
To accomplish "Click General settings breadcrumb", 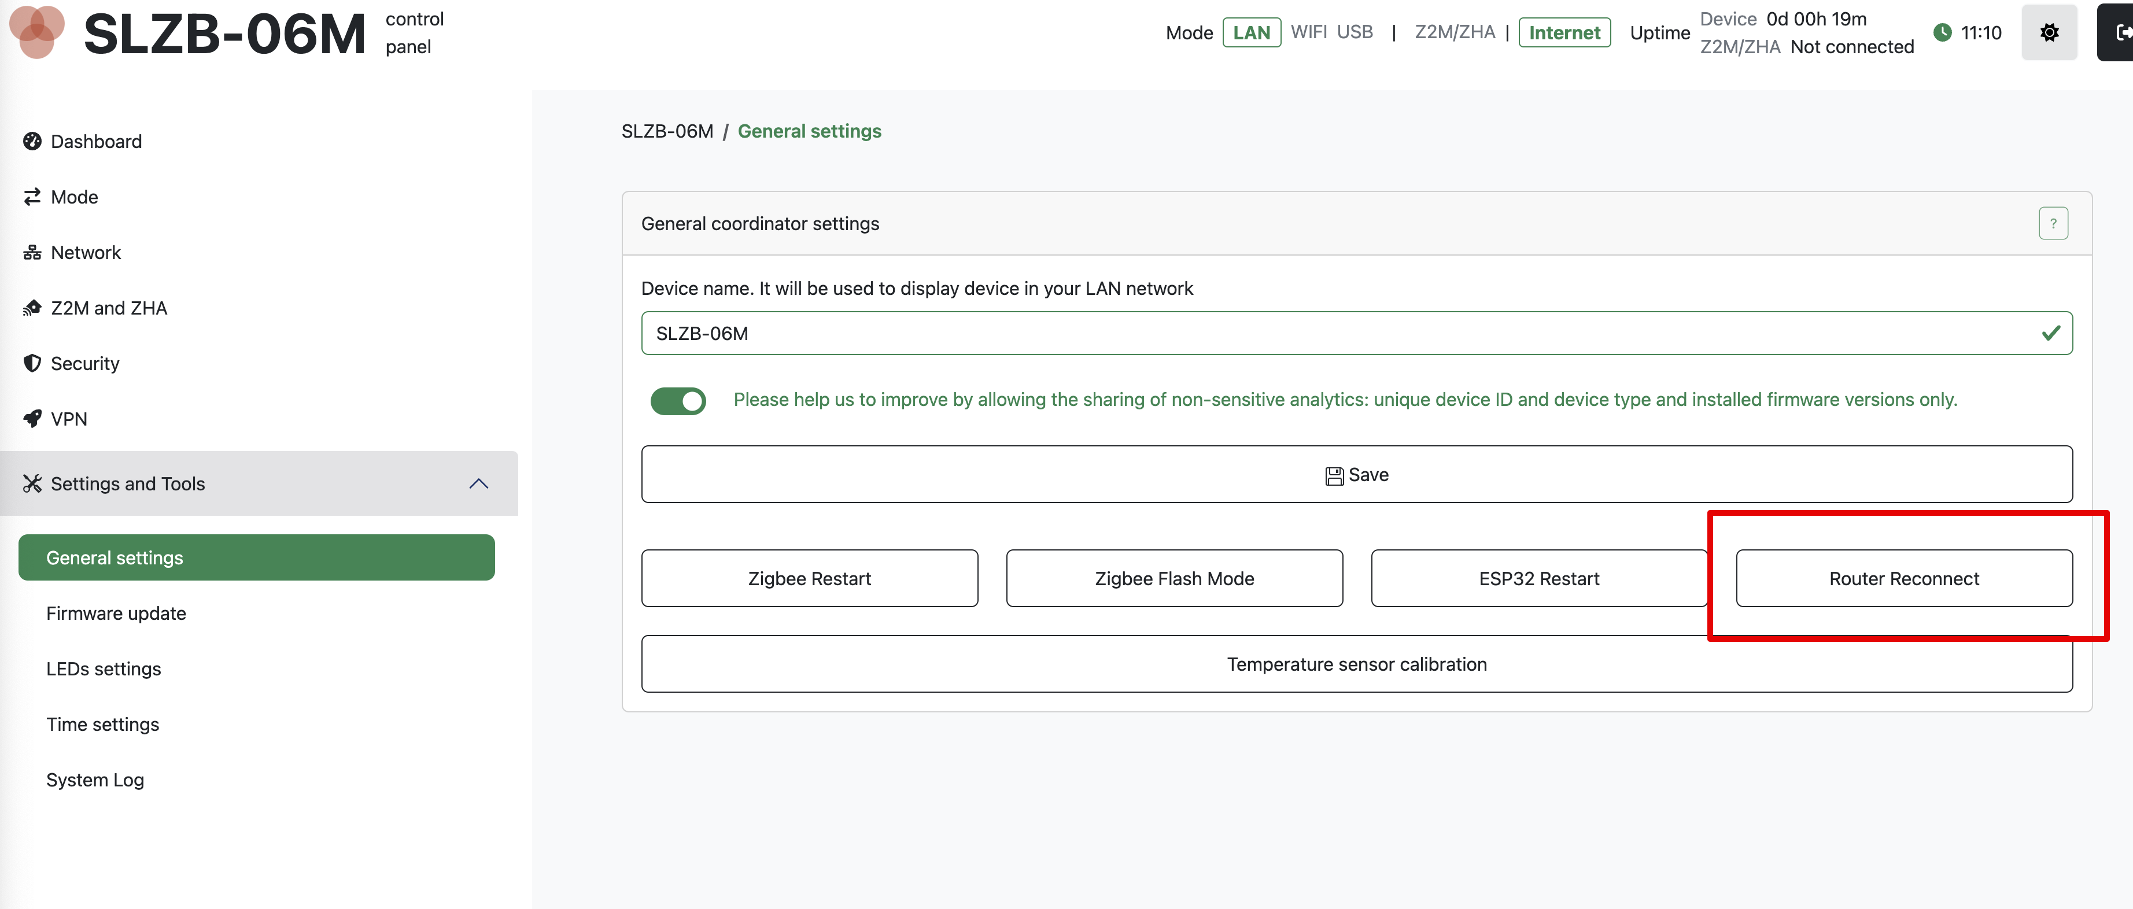I will tap(809, 131).
